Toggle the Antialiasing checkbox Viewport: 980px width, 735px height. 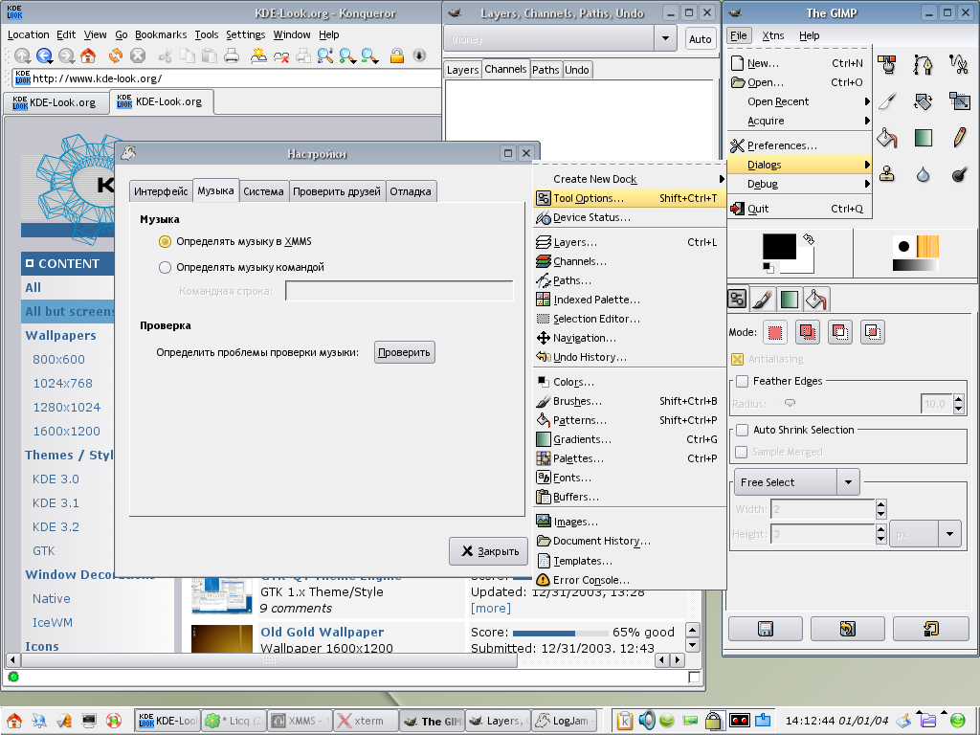(738, 359)
